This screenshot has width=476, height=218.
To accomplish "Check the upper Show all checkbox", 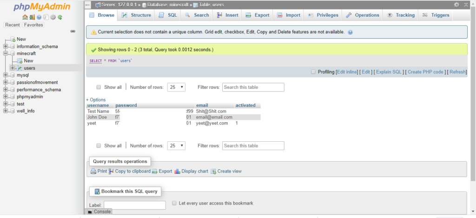I will pos(99,87).
